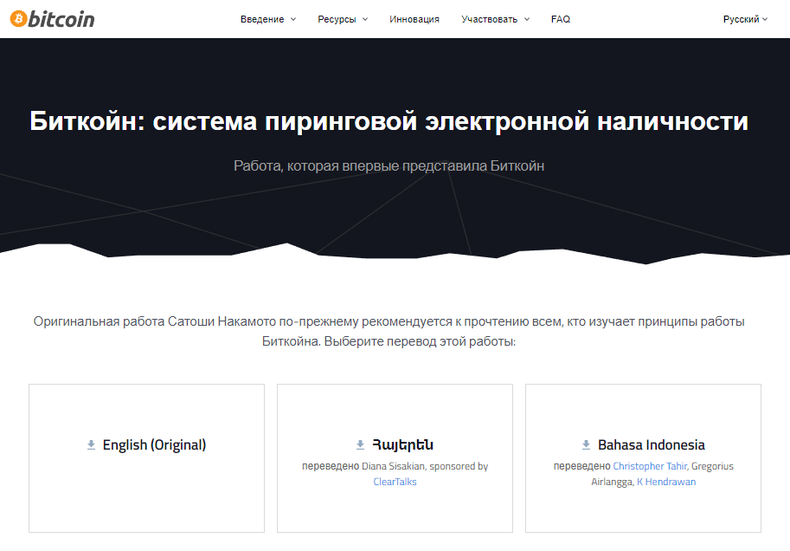Open the FAQ page
Viewport: 790px width, 551px height.
pos(560,19)
